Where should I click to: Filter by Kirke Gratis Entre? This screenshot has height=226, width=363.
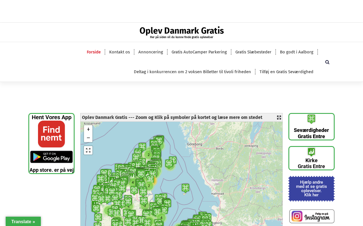pos(311,158)
